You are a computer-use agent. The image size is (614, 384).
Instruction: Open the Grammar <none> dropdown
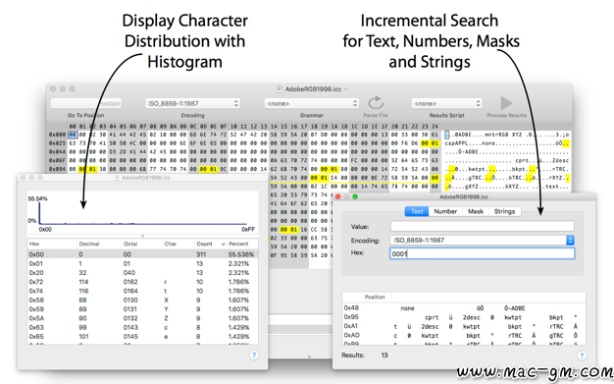click(311, 103)
